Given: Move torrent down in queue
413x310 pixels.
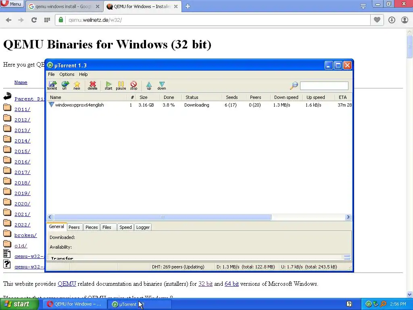Looking at the screenshot, I should pos(162,86).
